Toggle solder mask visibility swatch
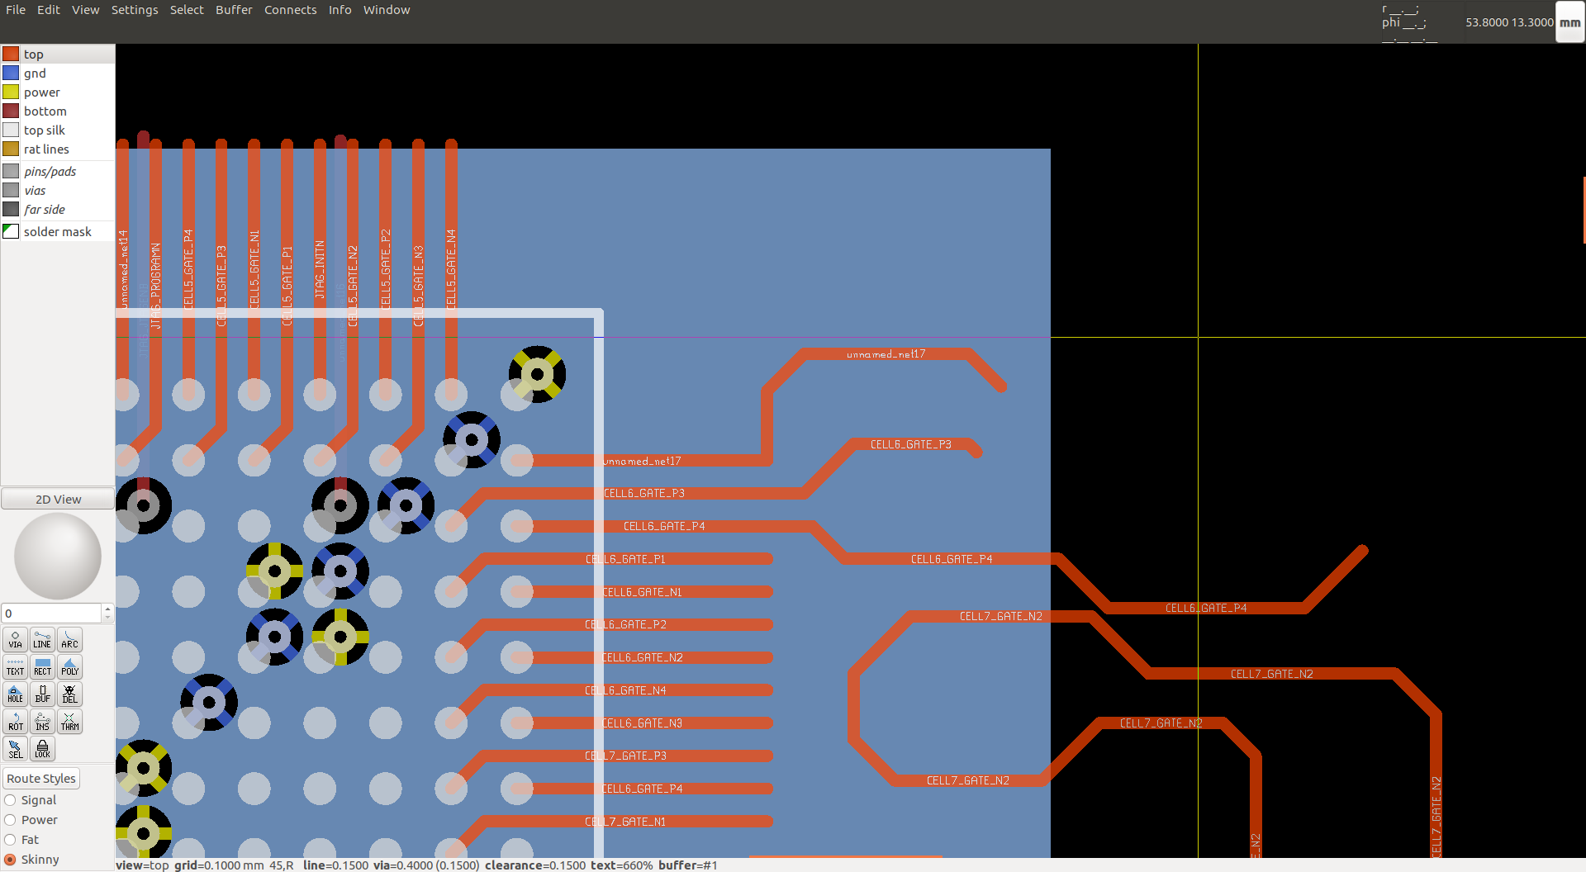 11,232
